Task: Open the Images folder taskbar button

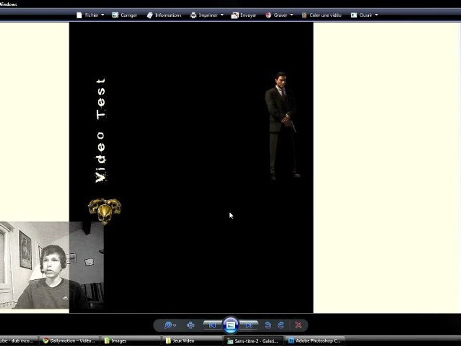Action: [131, 341]
